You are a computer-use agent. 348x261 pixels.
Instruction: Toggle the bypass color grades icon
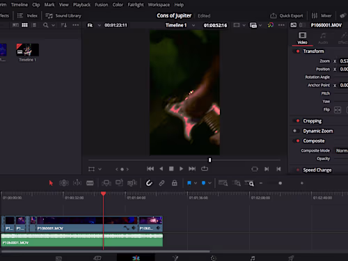point(271,25)
